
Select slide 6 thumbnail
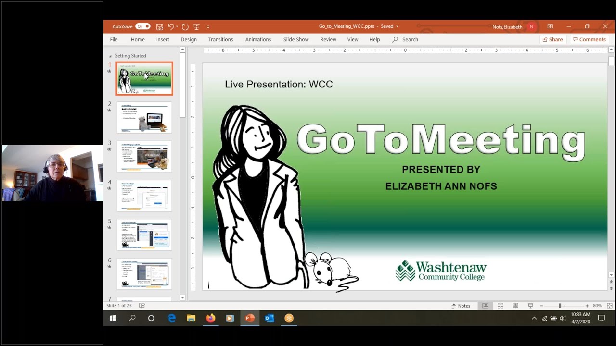144,273
